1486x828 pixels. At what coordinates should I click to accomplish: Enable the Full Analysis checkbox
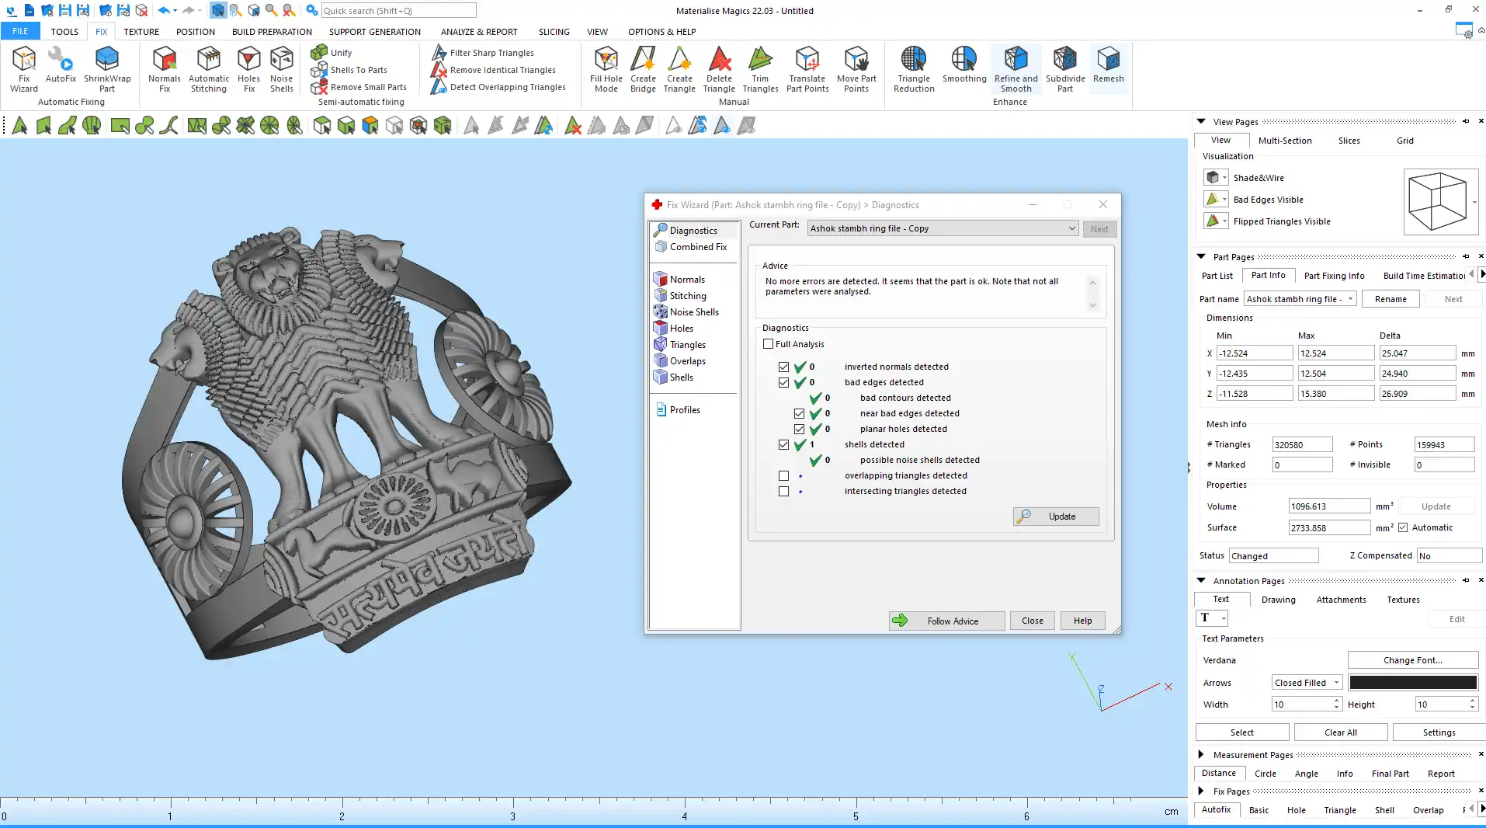coord(769,344)
